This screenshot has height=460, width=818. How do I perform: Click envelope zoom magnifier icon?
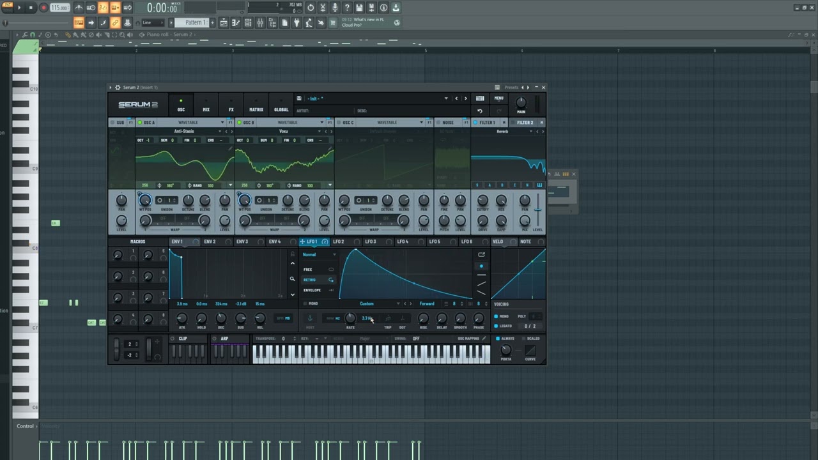(x=292, y=279)
